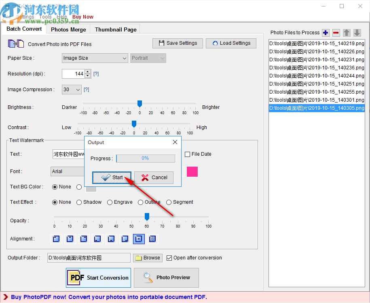Move selected photo up the list
370x303 pixels.
[347, 33]
